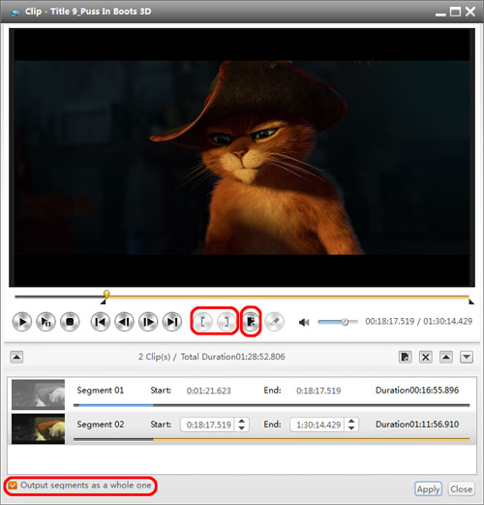Start playback with the Play button

coord(22,322)
